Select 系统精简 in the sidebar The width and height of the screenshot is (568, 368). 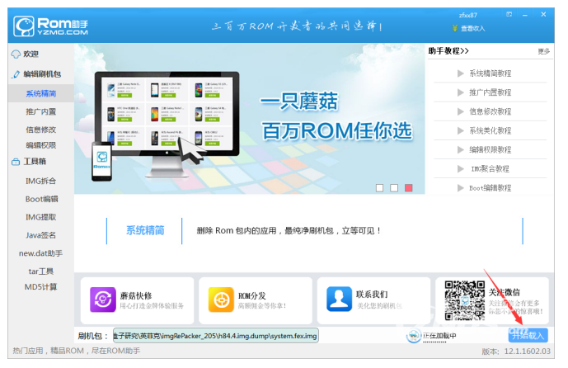[x=41, y=93]
